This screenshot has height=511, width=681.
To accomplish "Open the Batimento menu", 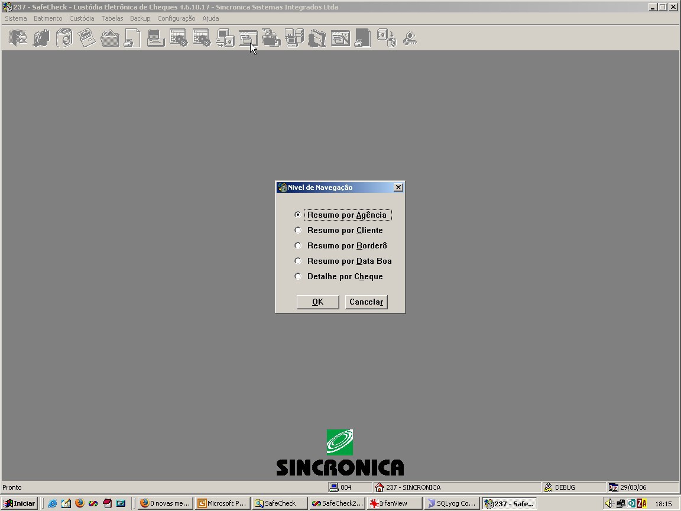I will pyautogui.click(x=48, y=18).
